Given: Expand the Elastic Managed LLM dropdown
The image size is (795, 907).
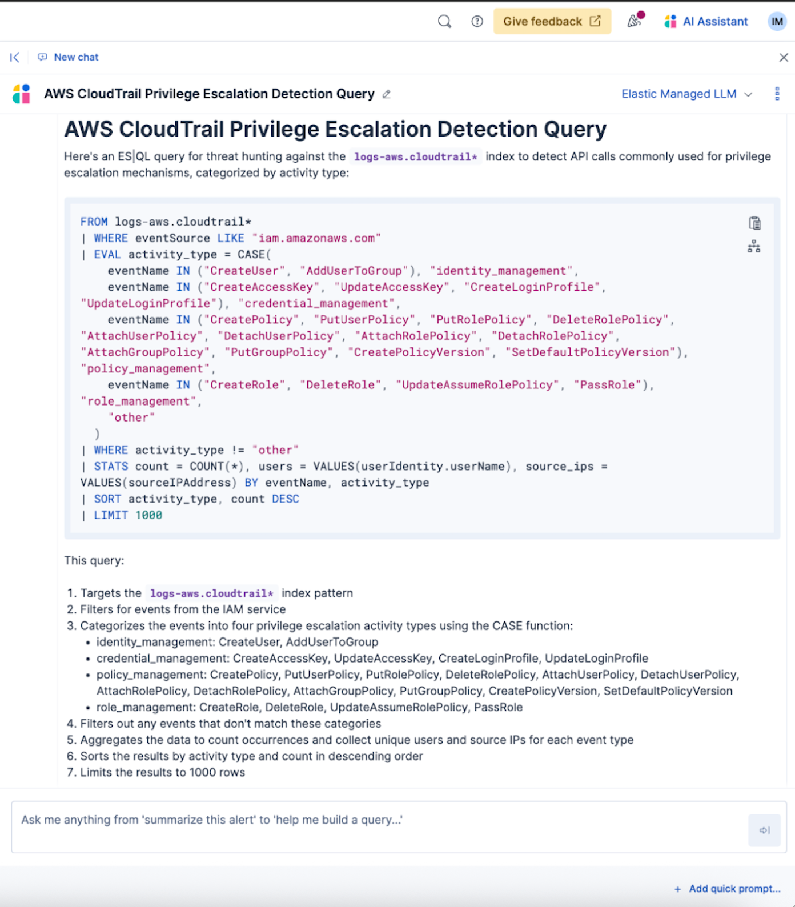Looking at the screenshot, I should pos(678,94).
